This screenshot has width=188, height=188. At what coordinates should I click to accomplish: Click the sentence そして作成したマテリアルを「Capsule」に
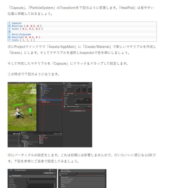(68, 63)
